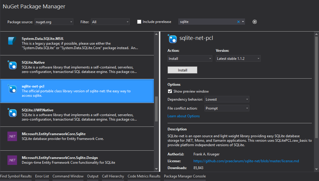Image resolution: width=319 pixels, height=181 pixels.
Task: Click the Install button
Action: click(182, 70)
